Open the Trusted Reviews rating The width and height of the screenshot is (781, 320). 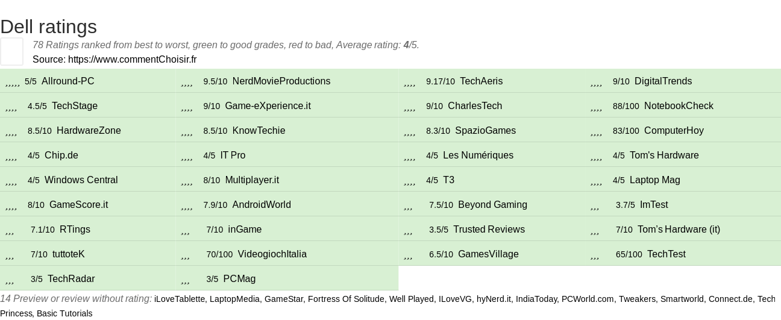[489, 230]
